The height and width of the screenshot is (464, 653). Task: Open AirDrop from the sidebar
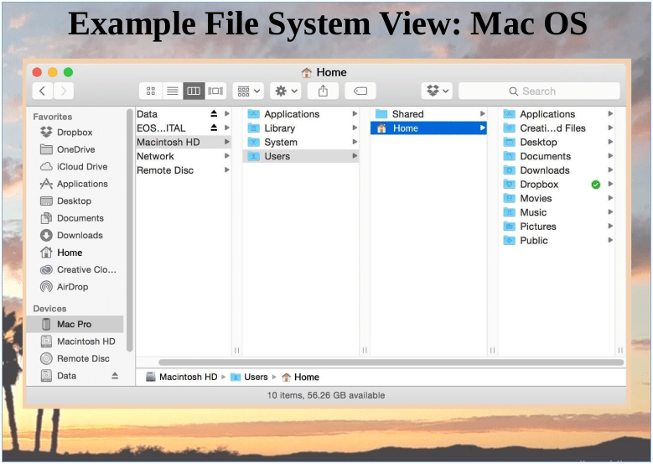[x=74, y=287]
